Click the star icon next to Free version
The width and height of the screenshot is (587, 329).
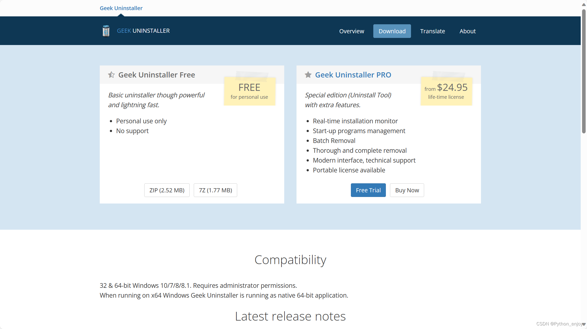(111, 74)
